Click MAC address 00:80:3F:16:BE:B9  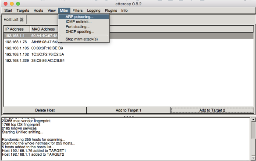coord(47,48)
